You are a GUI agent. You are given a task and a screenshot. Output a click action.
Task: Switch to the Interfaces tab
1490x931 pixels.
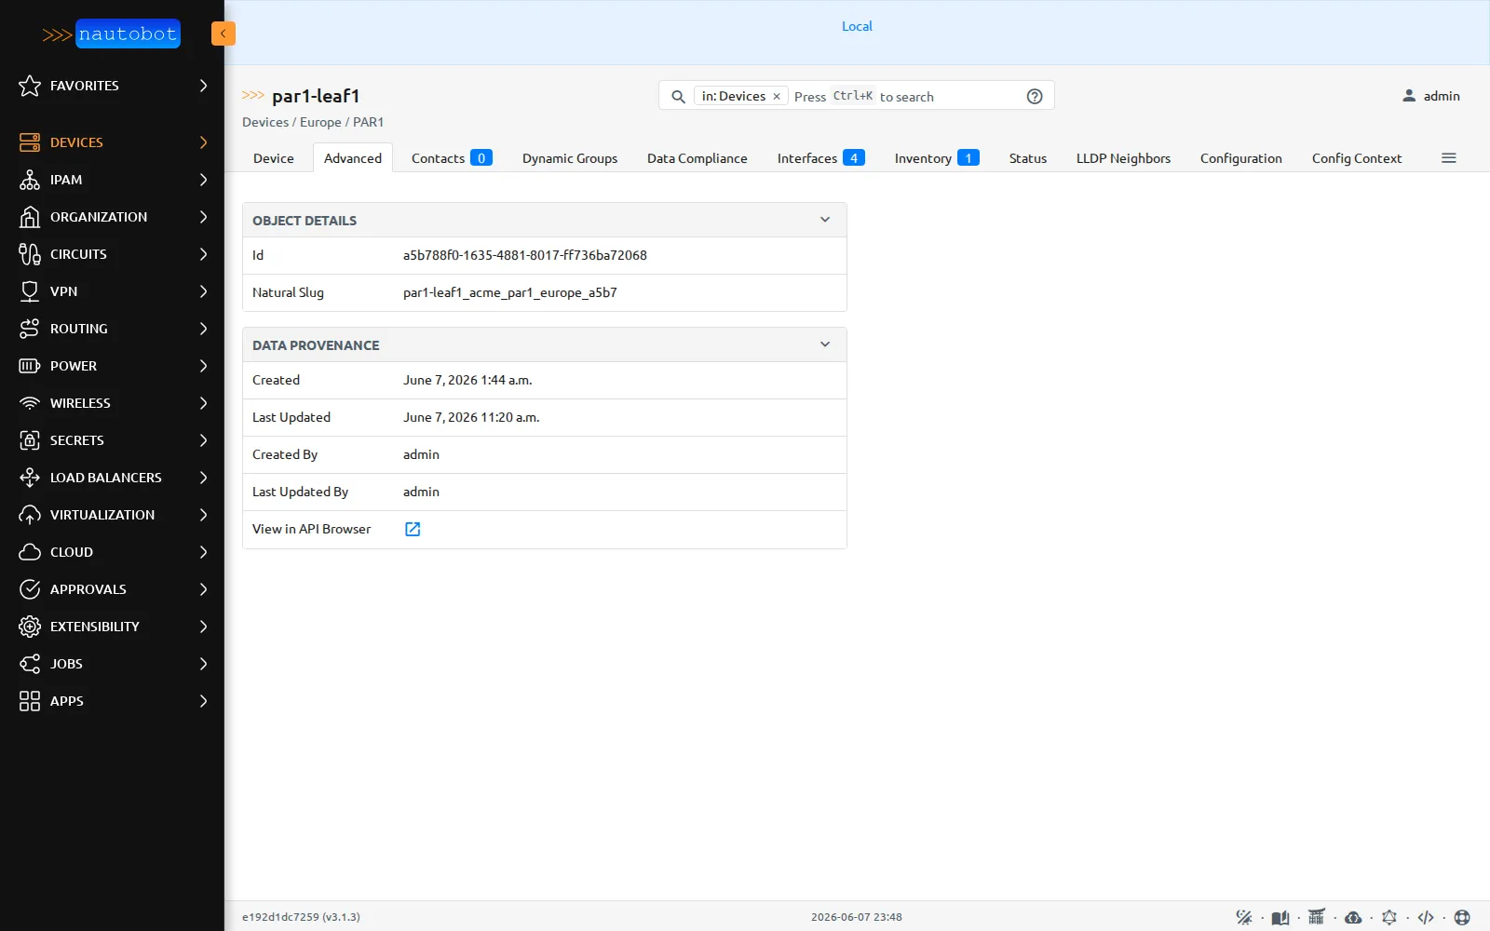821,158
